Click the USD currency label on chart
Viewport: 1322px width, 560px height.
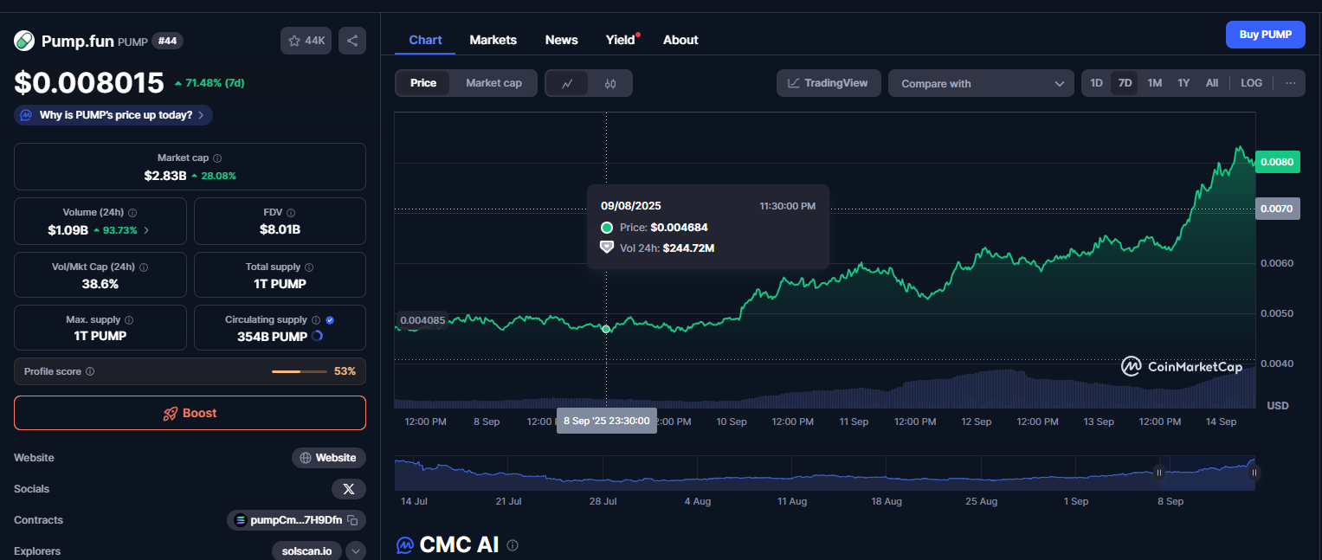tap(1278, 405)
